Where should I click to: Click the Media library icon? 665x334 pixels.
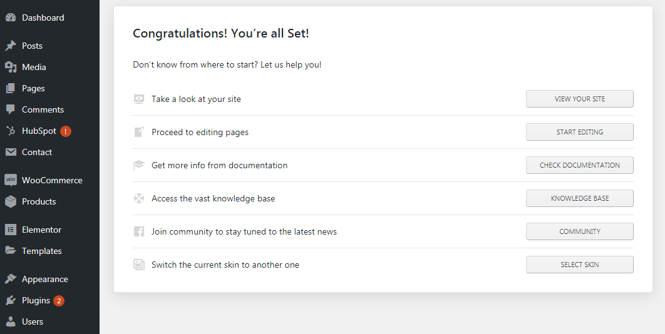(x=11, y=67)
